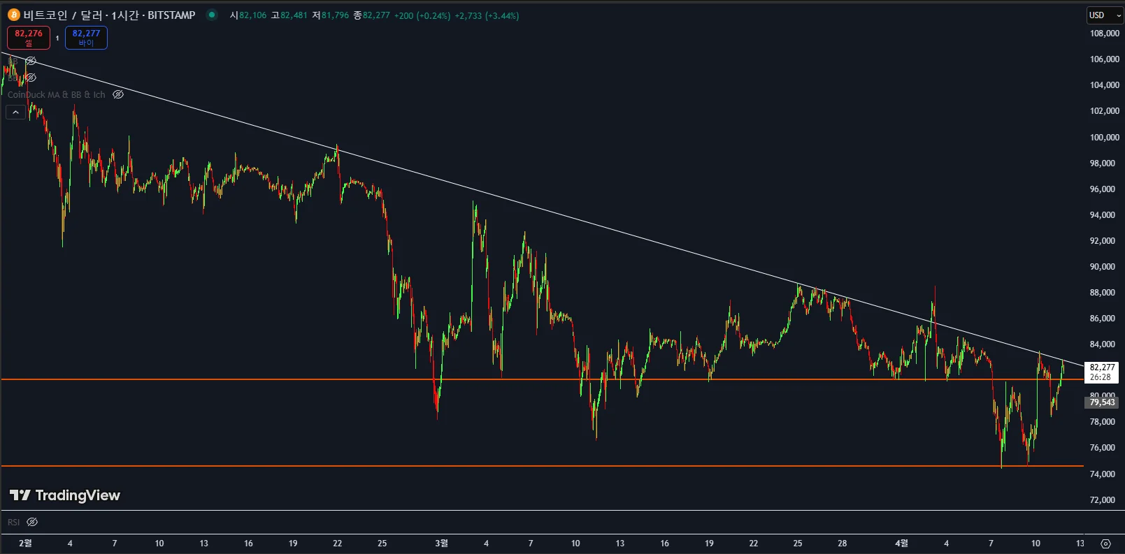Image resolution: width=1125 pixels, height=554 pixels.
Task: Click the 98,000 price axis label
Action: 1102,163
